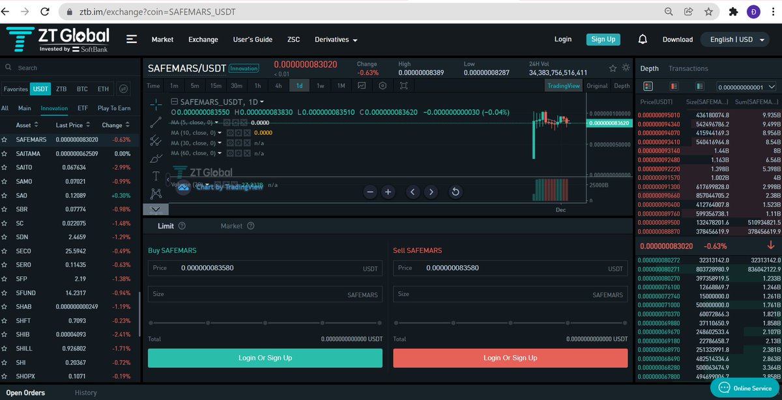Image resolution: width=782 pixels, height=400 pixels.
Task: Reset the chart view
Action: (456, 192)
